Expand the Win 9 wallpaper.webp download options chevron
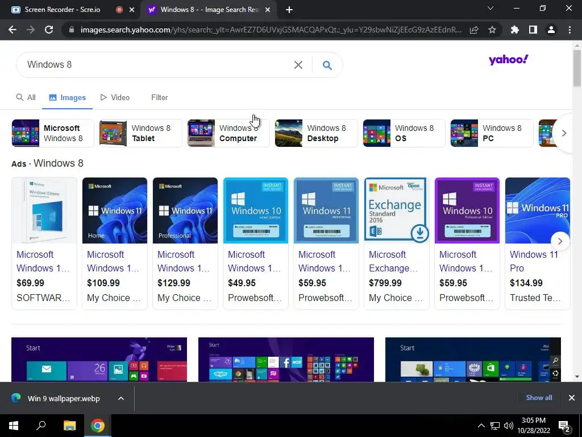The width and height of the screenshot is (582, 437). click(x=121, y=398)
